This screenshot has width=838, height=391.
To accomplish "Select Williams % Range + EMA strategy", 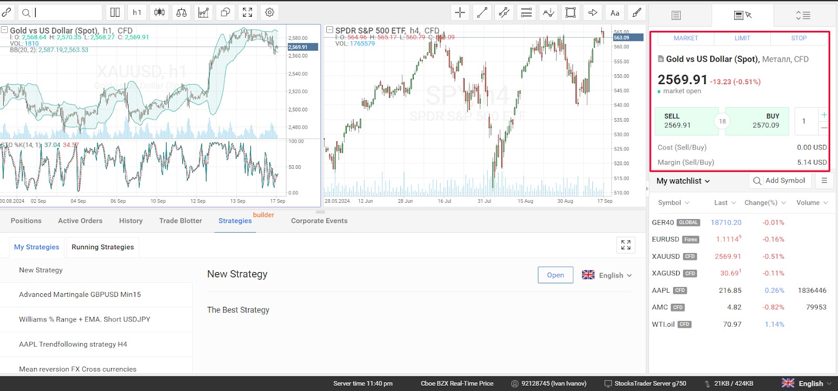I will pos(96,319).
